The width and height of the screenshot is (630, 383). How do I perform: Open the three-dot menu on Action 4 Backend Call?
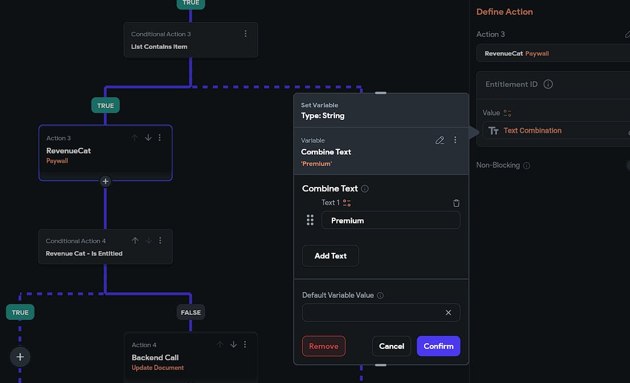pyautogui.click(x=245, y=344)
